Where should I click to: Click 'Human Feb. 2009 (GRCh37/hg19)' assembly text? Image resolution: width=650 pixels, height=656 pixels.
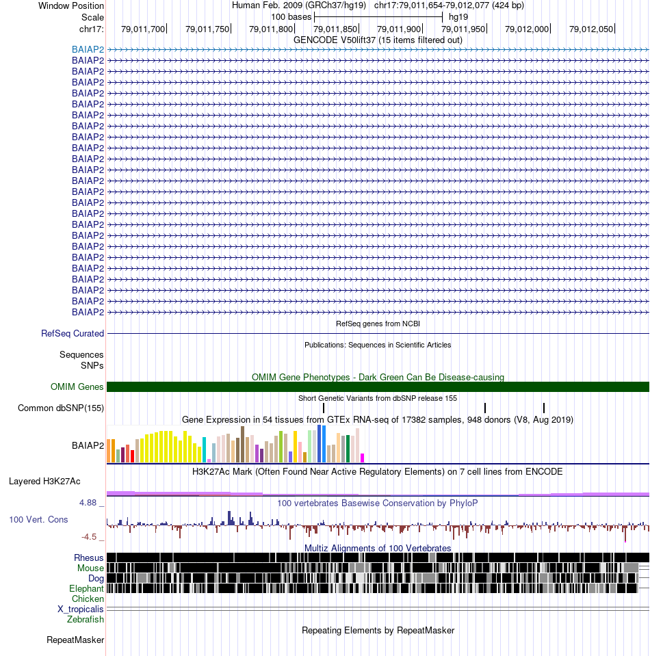pyautogui.click(x=299, y=5)
